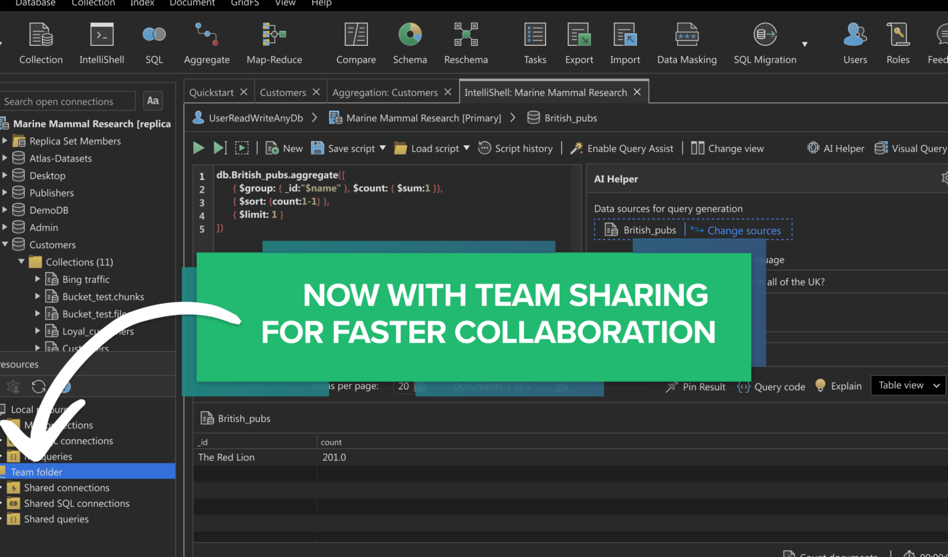Screen dimensions: 948x557
Task: Open the Reschema tool
Action: click(x=466, y=43)
